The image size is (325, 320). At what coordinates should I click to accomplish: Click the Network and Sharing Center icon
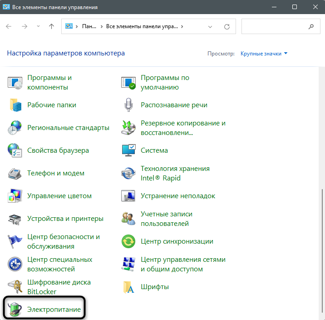(x=128, y=264)
